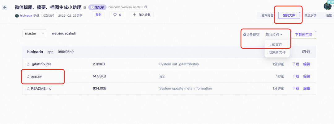The width and height of the screenshot is (334, 124).
Task: Choose 创建新文件 menu option
Action: 277,52
